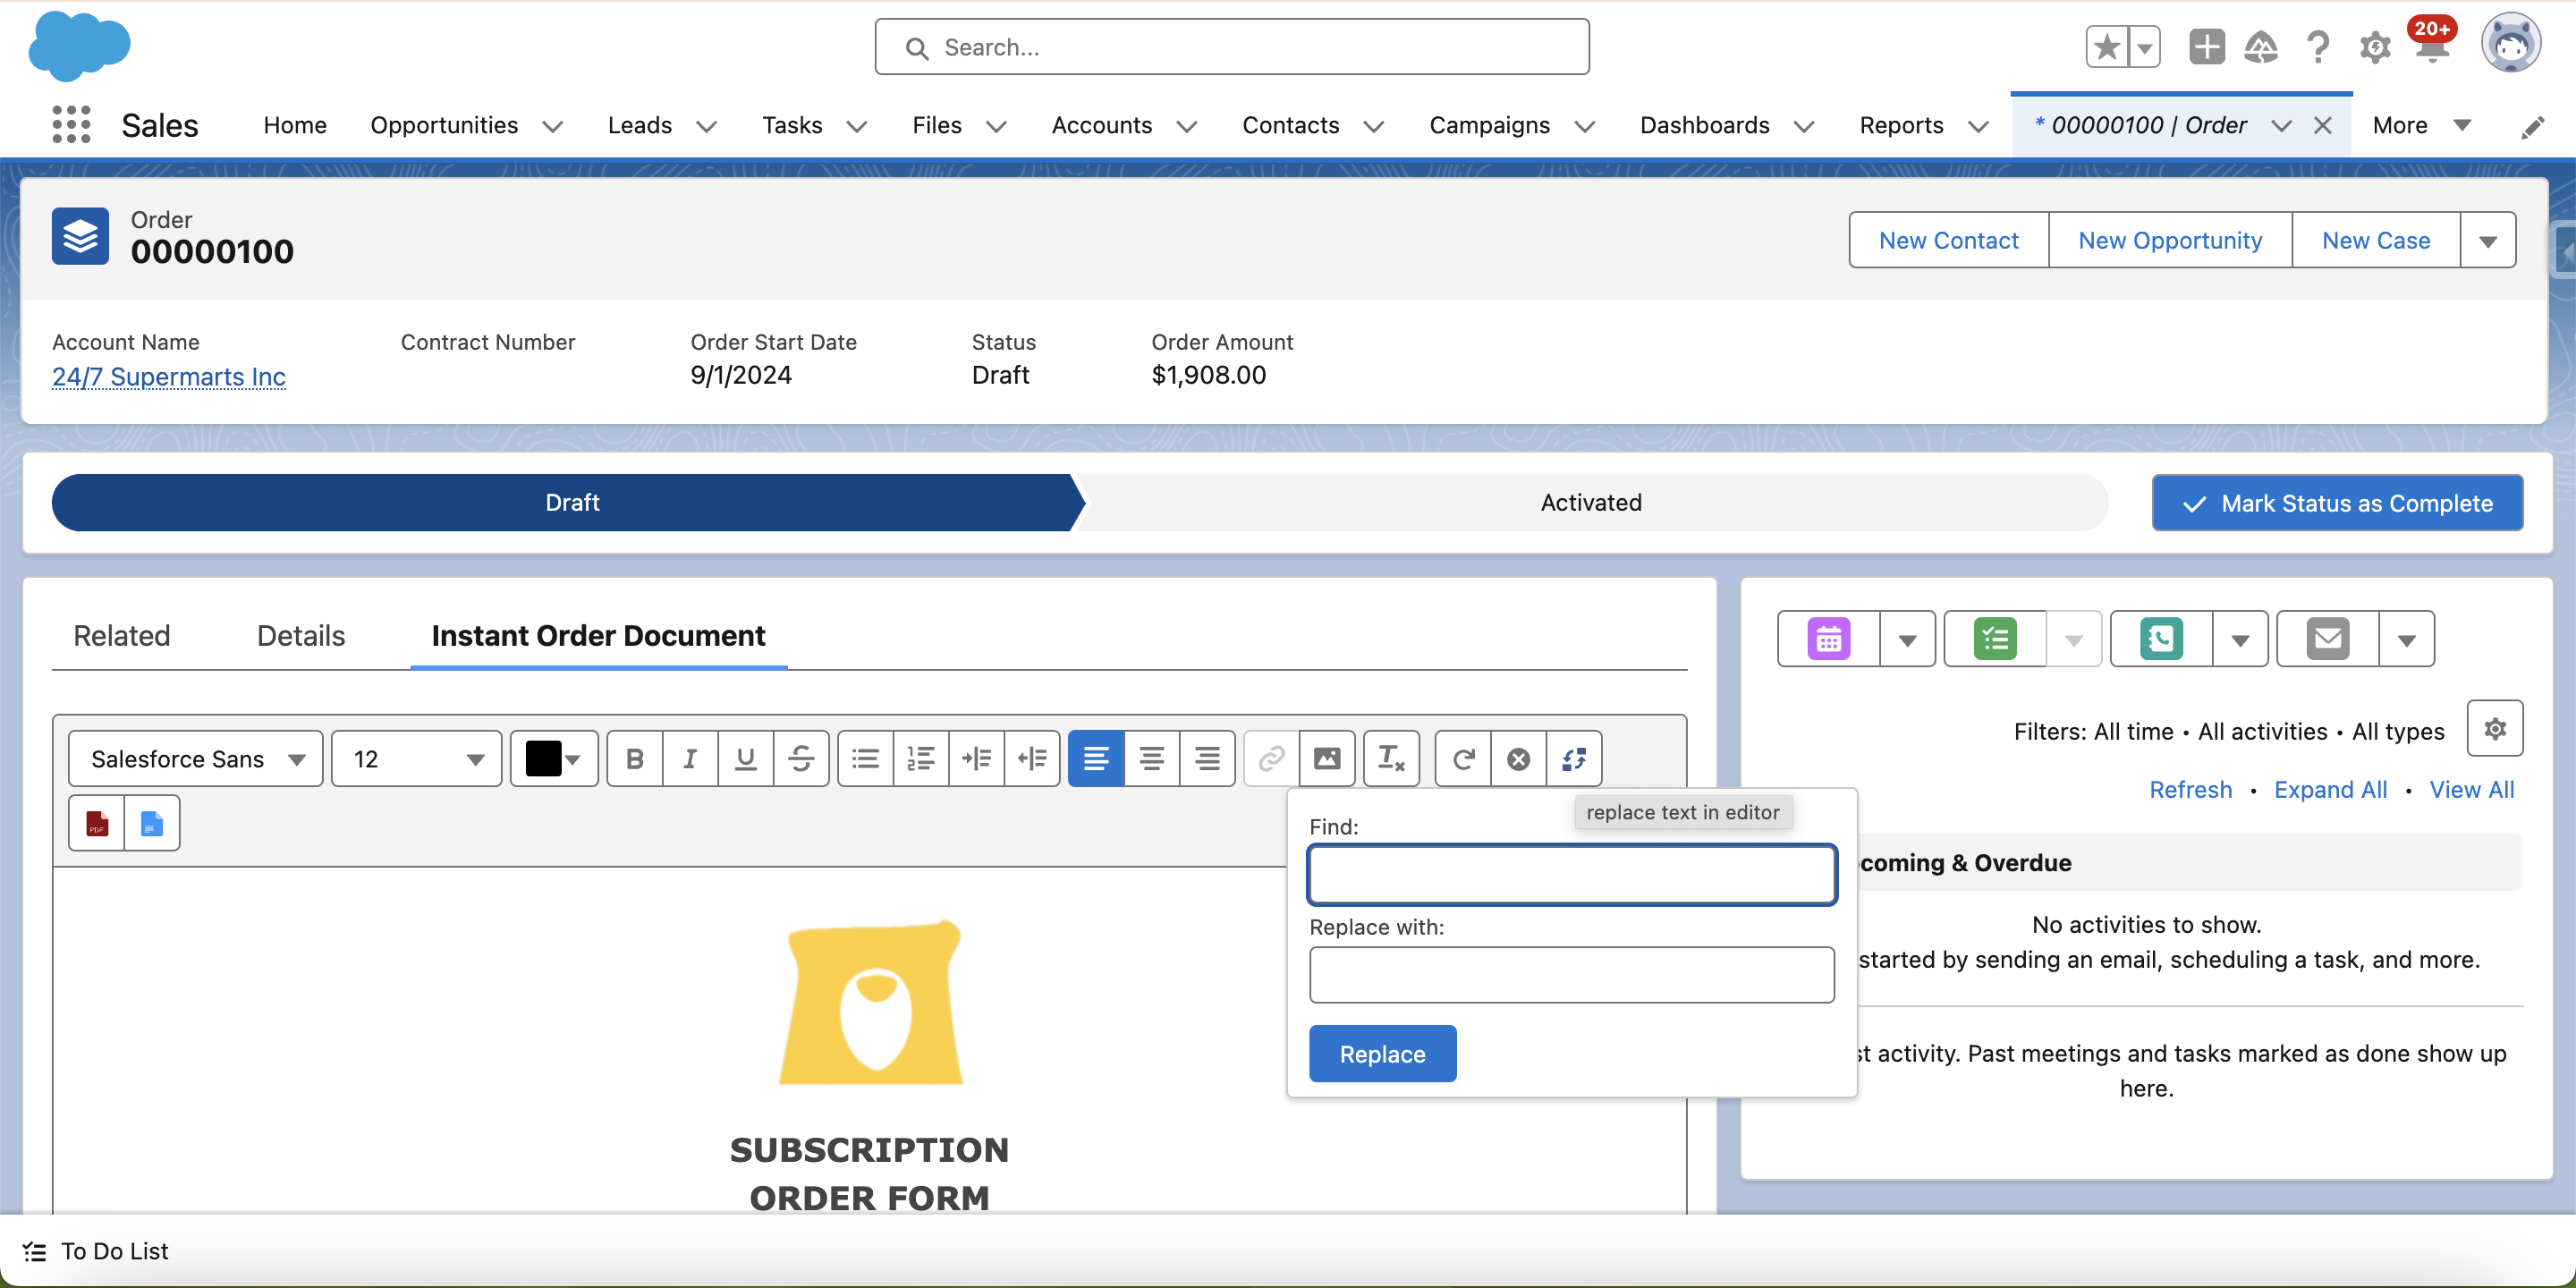This screenshot has width=2576, height=1288.
Task: Click the View All link
Action: pyautogui.click(x=2472, y=790)
